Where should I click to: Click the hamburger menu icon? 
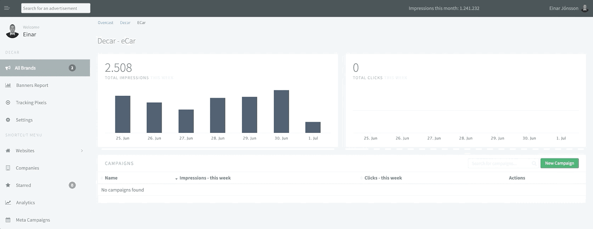pyautogui.click(x=7, y=8)
